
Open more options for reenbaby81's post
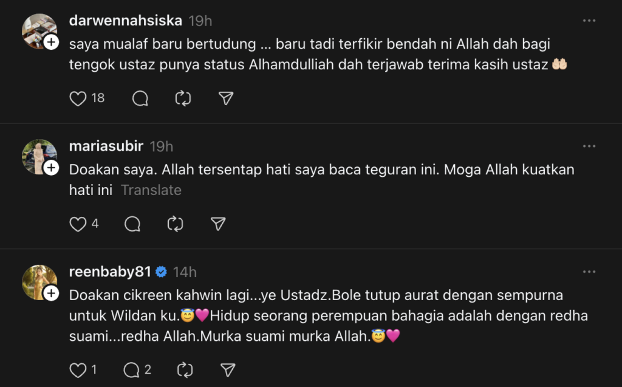tap(589, 272)
